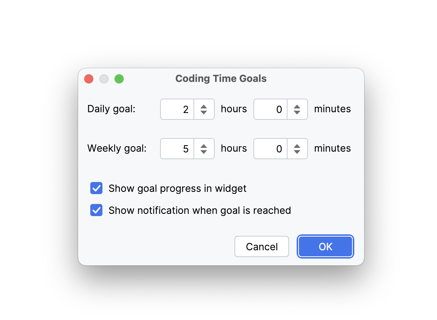Disable notification when goal is reached
The width and height of the screenshot is (437, 320).
tap(96, 210)
